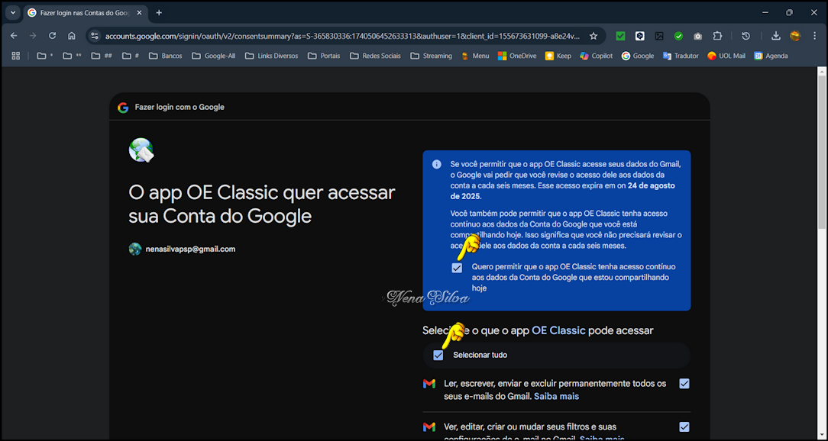Screen dimensions: 828x441
Task: Expand the tab search dropdown arrow
Action: (13, 13)
